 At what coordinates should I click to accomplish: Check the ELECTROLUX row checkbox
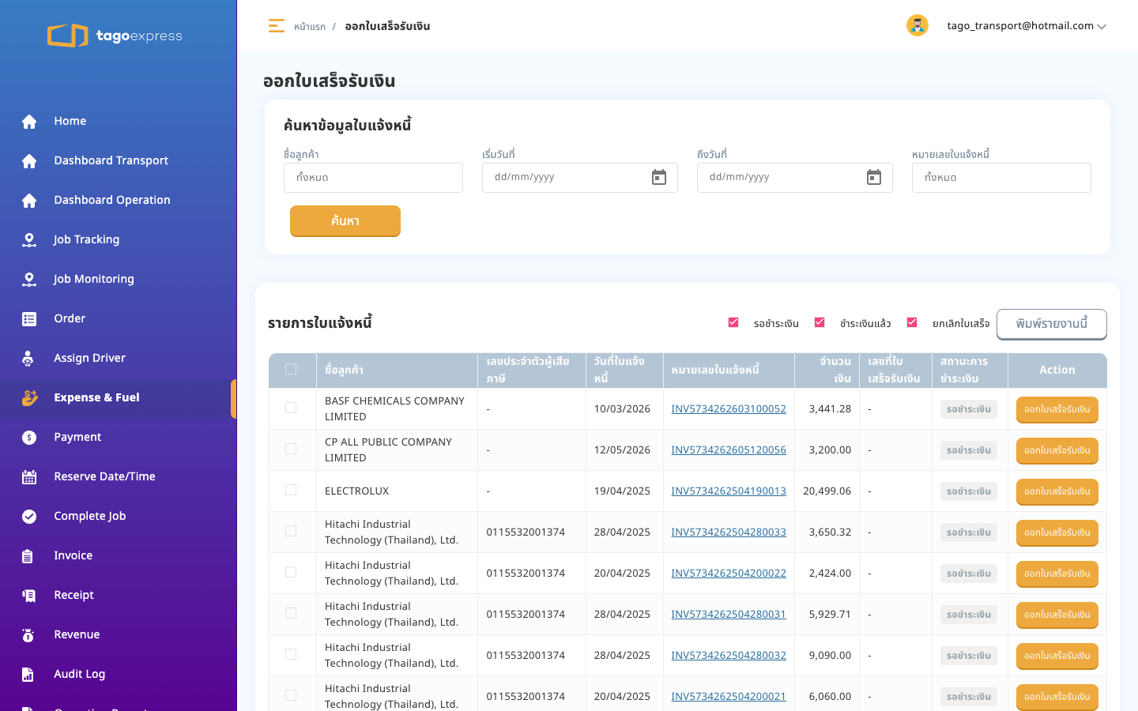coord(291,490)
